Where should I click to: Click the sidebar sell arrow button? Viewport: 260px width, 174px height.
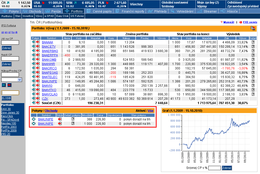pos(9,85)
